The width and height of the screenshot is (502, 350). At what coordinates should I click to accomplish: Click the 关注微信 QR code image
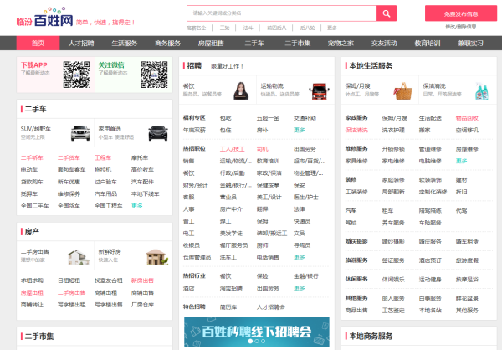(154, 75)
